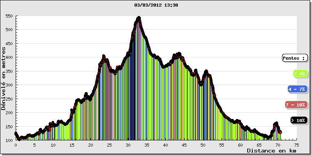Click the 50 km tick label
312x156 pixels.
(203, 145)
